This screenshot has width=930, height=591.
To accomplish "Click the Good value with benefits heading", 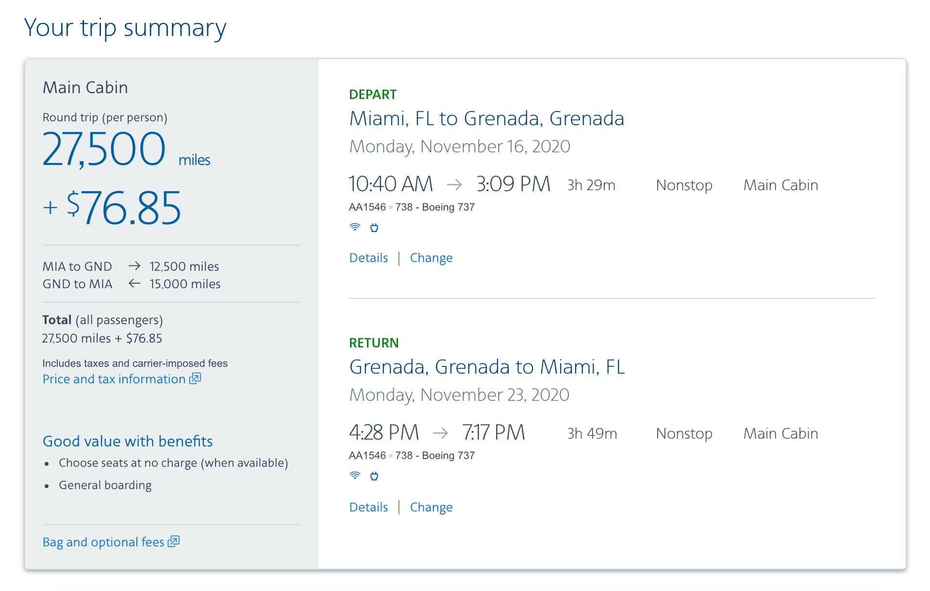I will (128, 441).
